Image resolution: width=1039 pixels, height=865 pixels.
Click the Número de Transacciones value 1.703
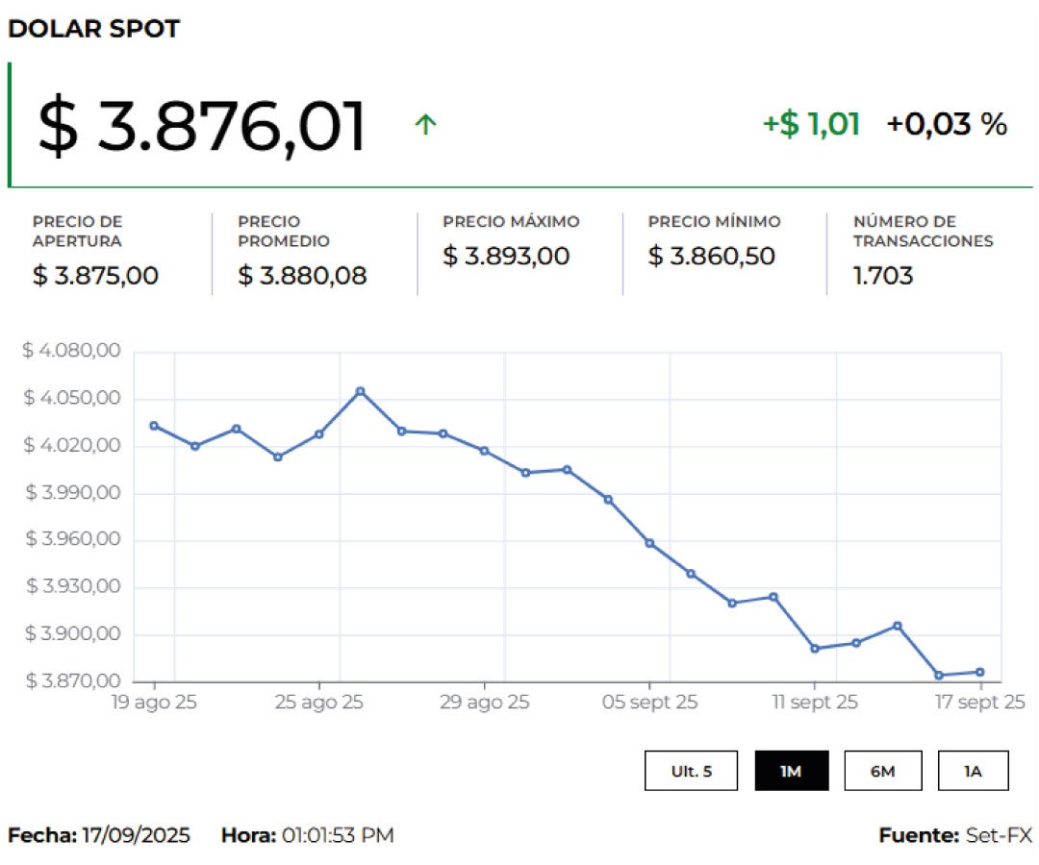[x=883, y=276]
